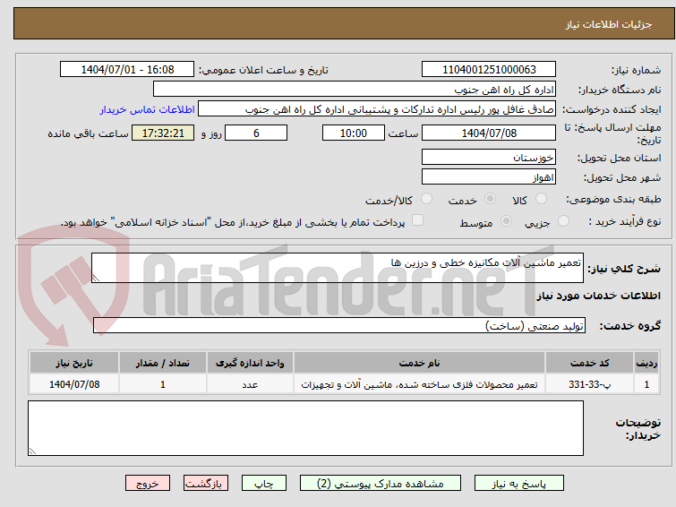Click the شرح کلی نیاز text area
676x507 pixels.
pos(338,268)
